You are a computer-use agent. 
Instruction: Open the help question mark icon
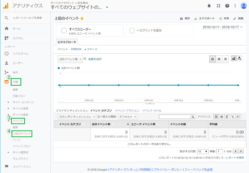(x=227, y=6)
